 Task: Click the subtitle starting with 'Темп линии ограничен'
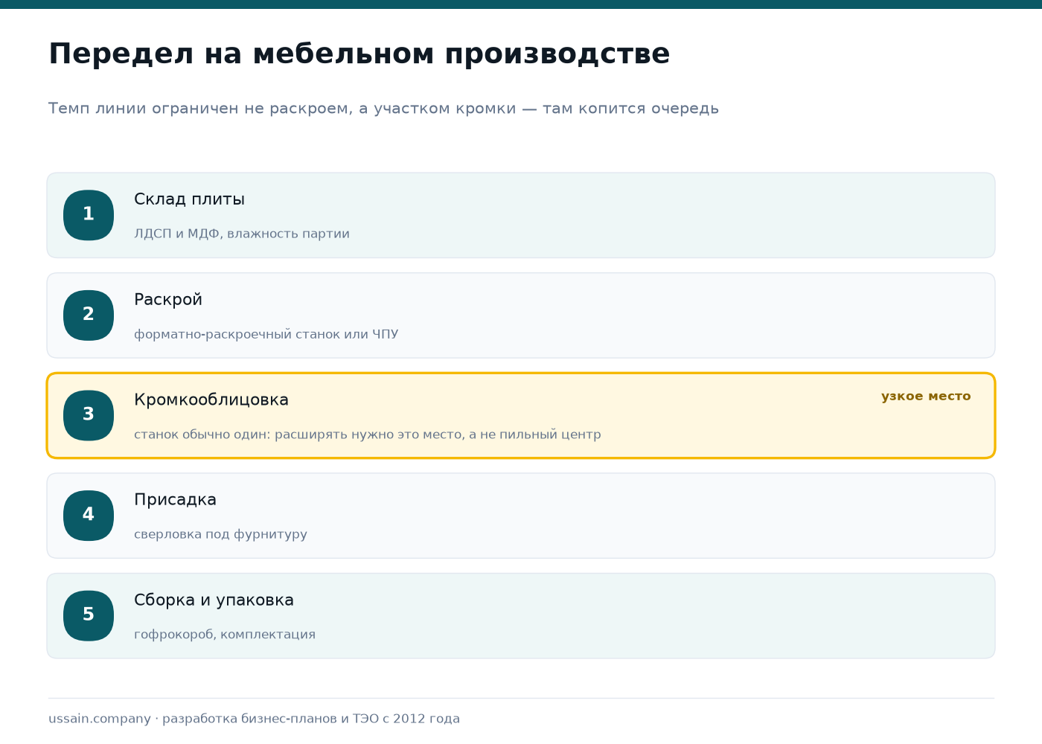383,109
